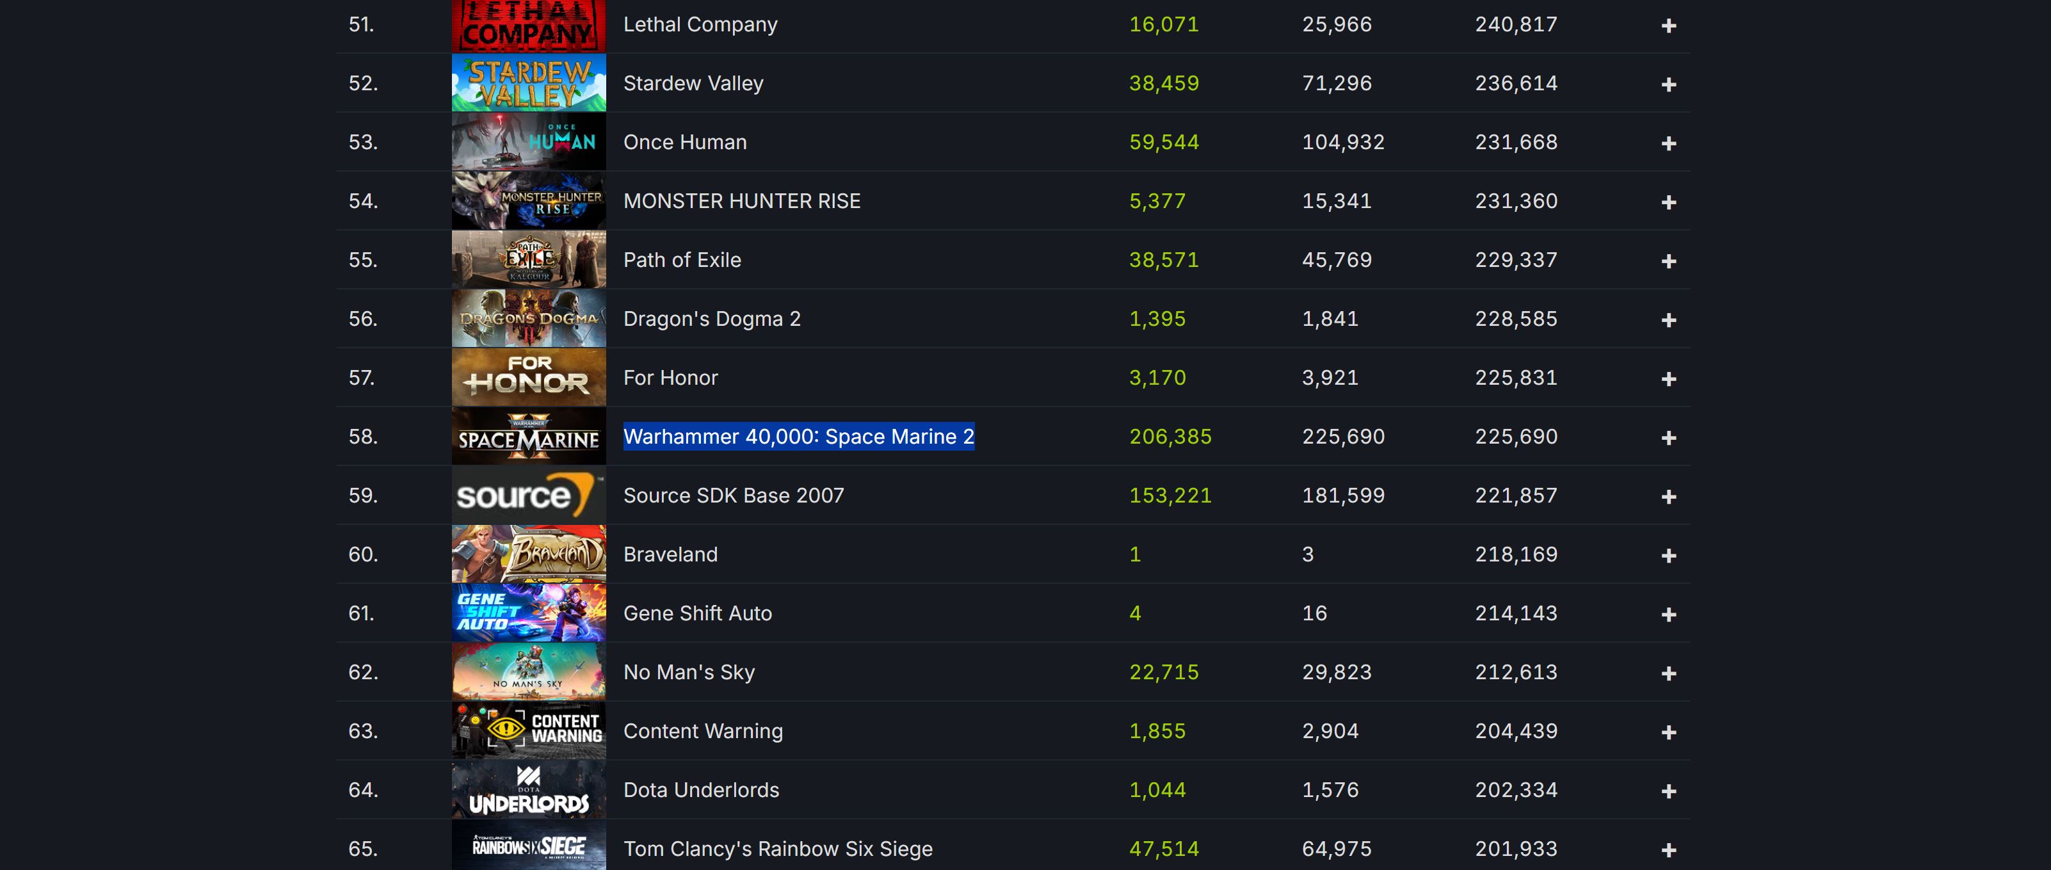Open the Lethal Company game thumbnail

[x=529, y=26]
